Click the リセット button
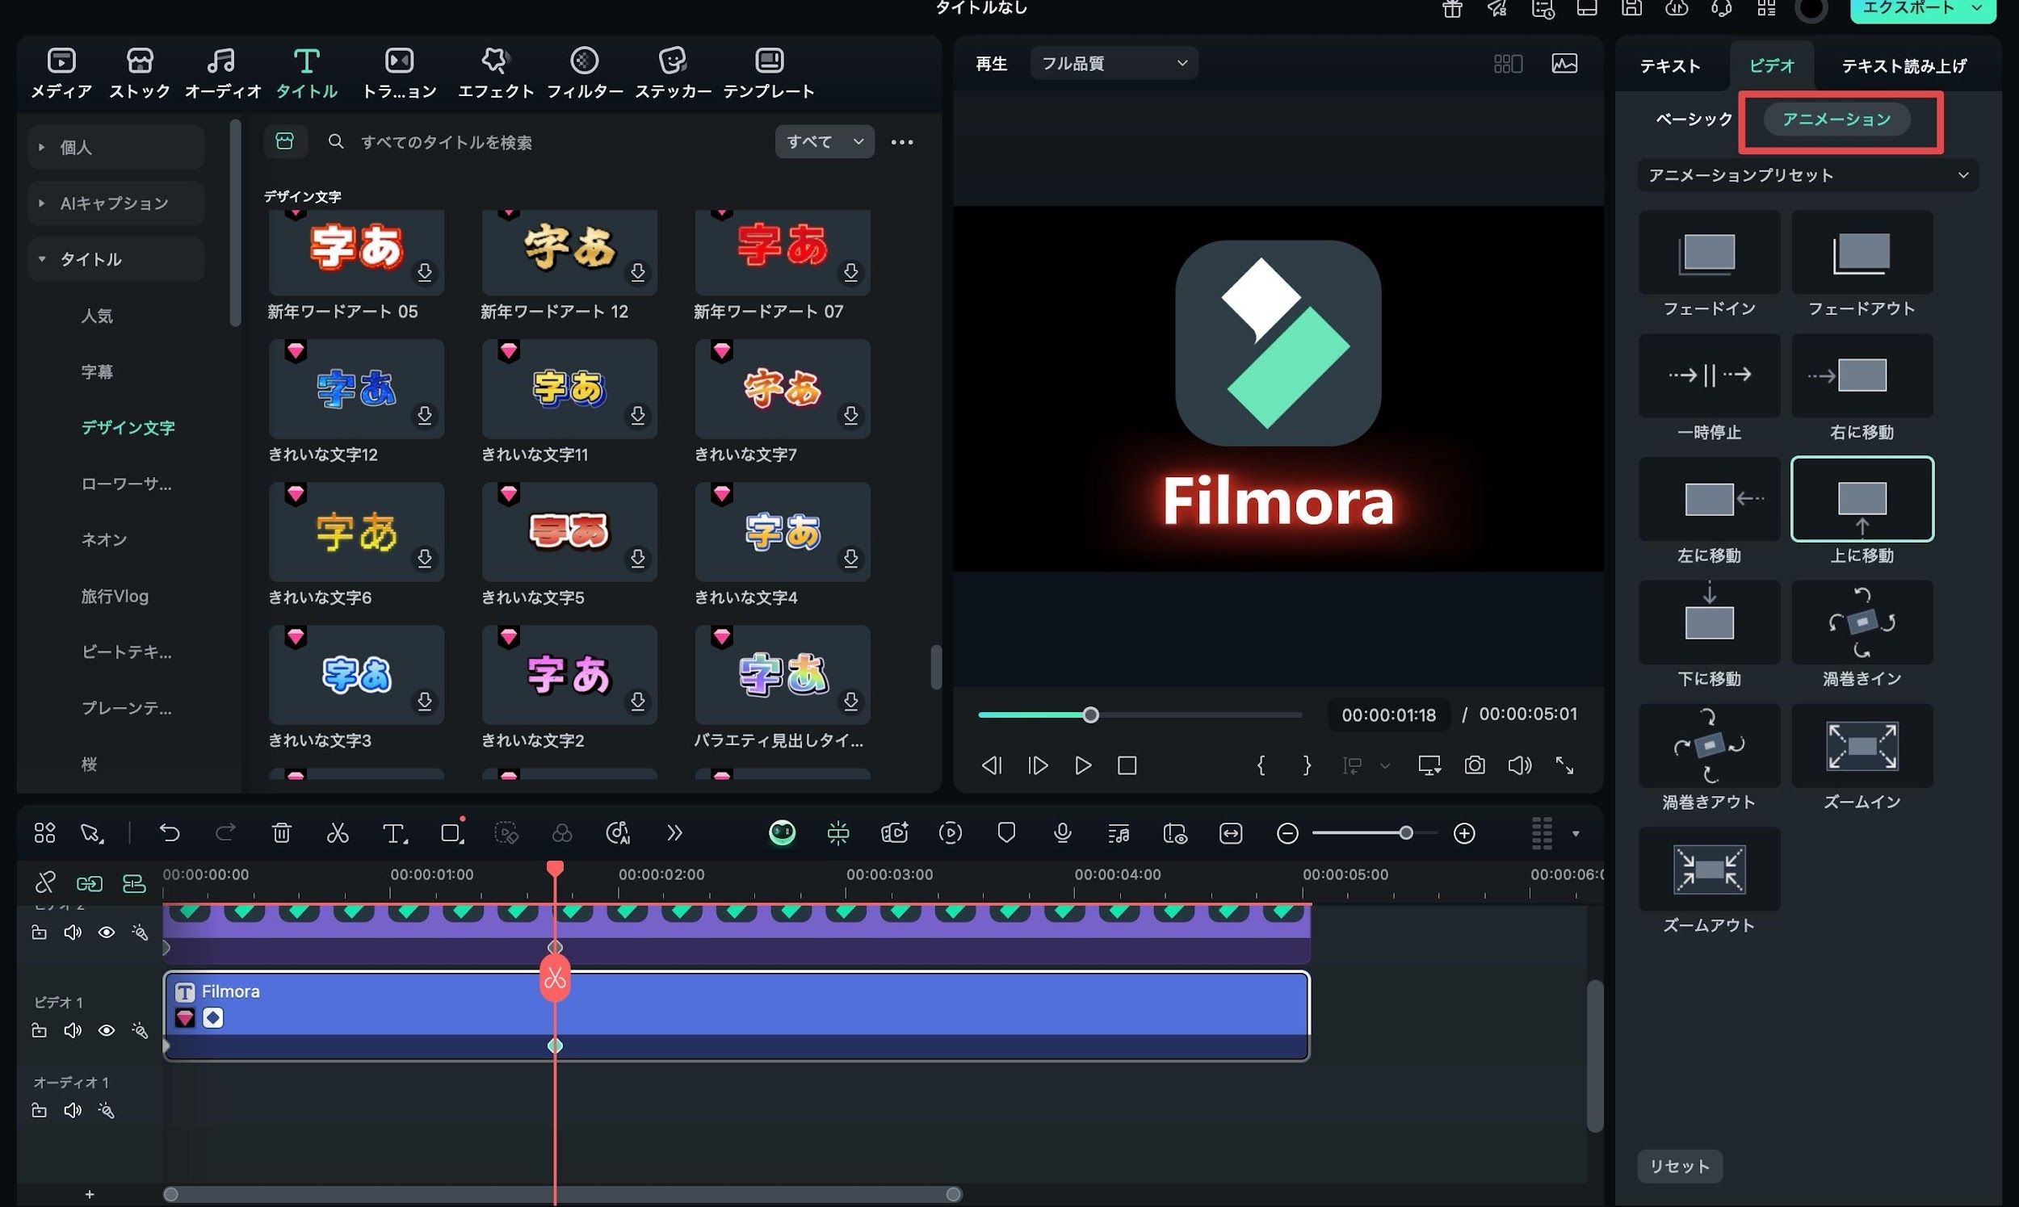The height and width of the screenshot is (1207, 2019). click(x=1680, y=1166)
